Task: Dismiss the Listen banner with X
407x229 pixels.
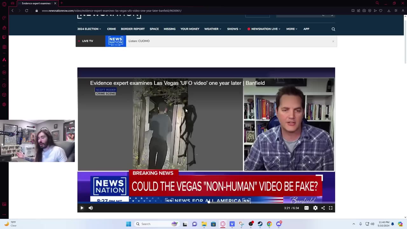Action: [x=333, y=41]
